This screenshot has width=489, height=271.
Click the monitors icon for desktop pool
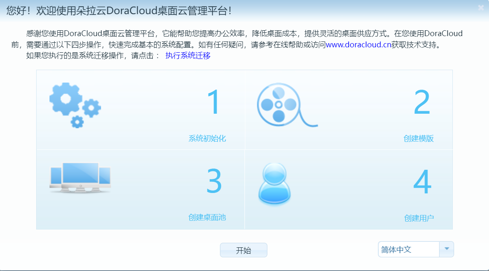(x=80, y=177)
